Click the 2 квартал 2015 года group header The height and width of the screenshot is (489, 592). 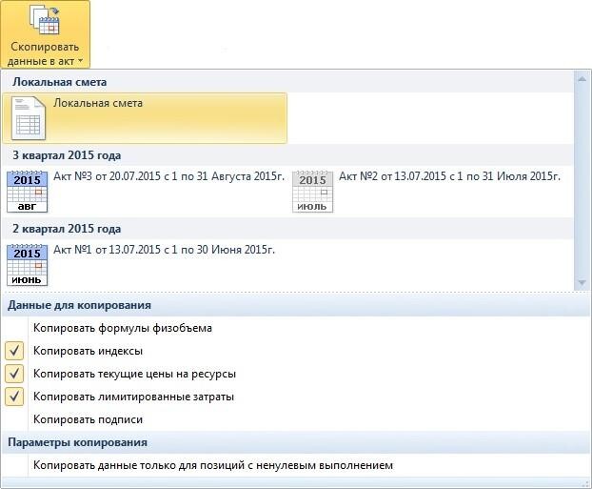pyautogui.click(x=287, y=229)
